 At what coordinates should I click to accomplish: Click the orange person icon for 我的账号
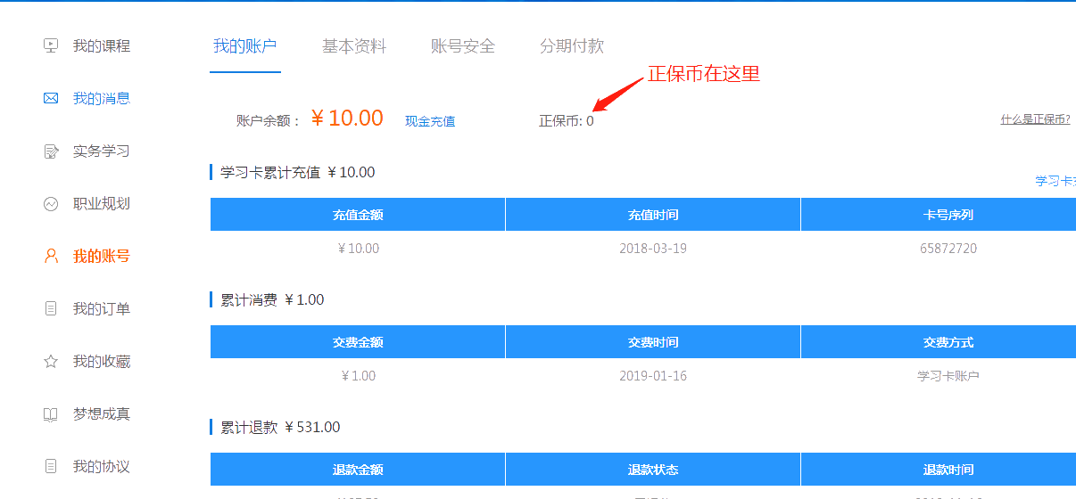tap(51, 257)
